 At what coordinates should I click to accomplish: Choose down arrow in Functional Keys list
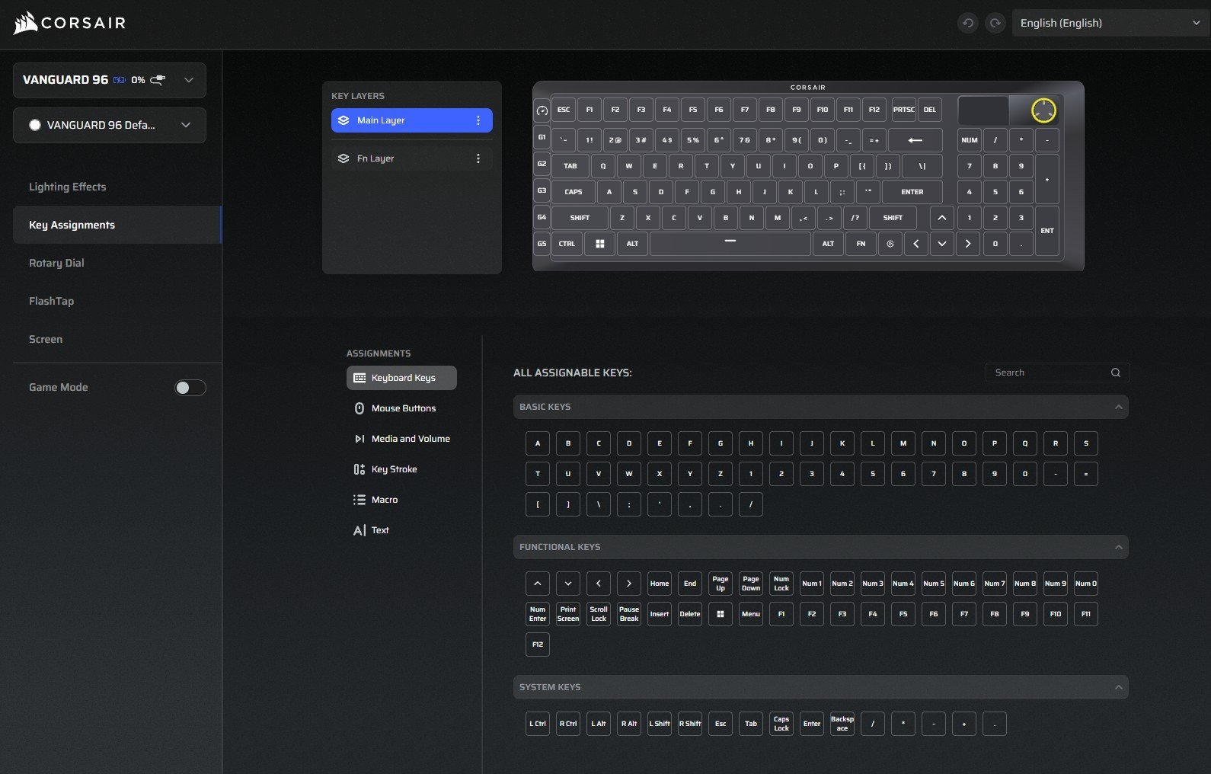568,584
